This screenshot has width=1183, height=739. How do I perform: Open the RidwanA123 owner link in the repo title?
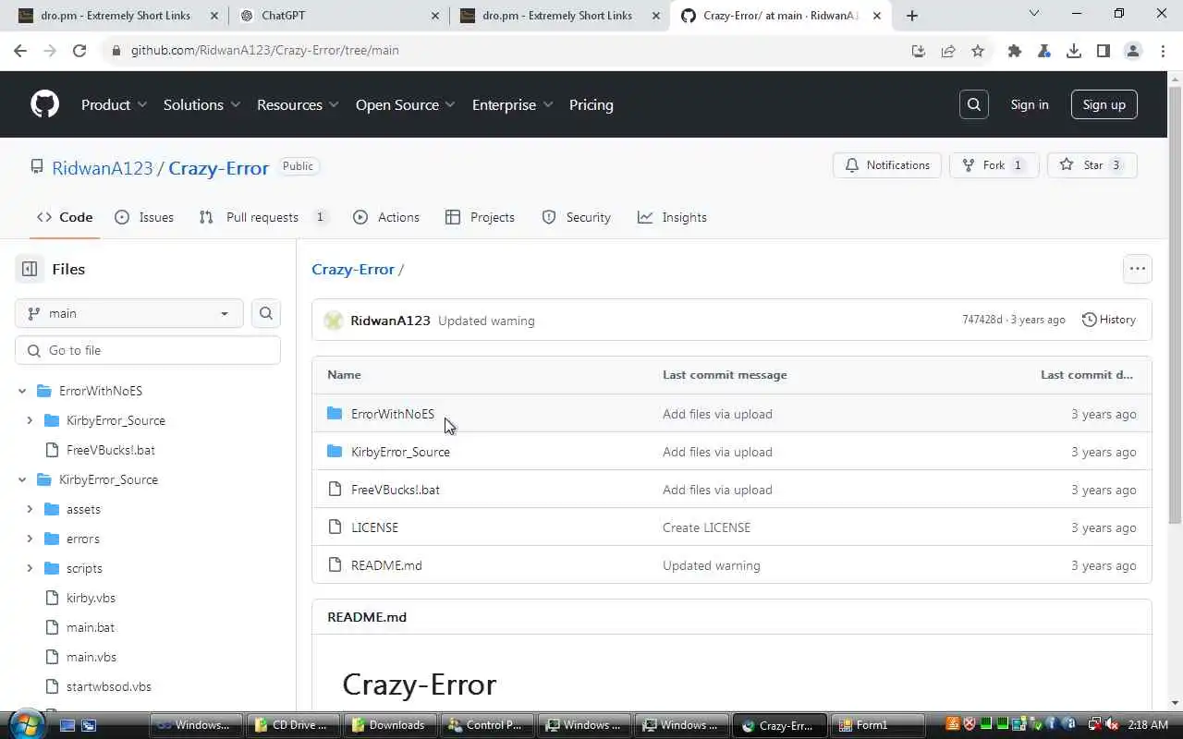tap(103, 168)
